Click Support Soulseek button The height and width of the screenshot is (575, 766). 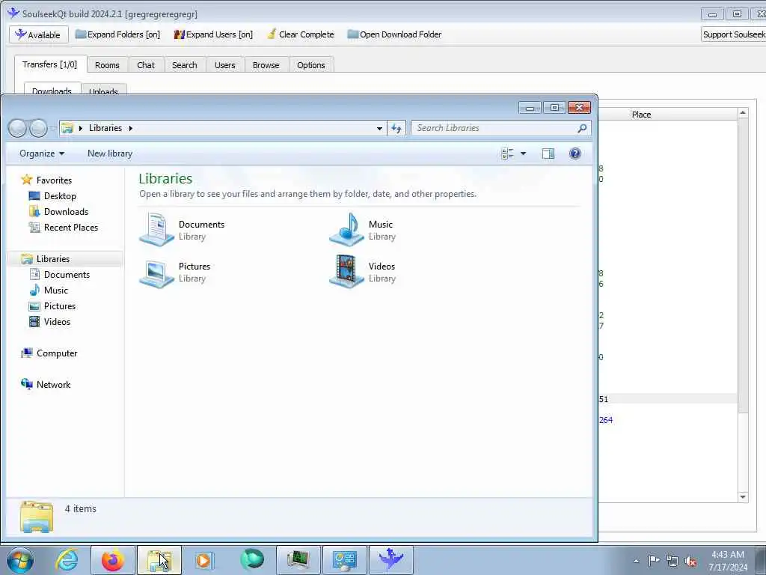coord(734,34)
